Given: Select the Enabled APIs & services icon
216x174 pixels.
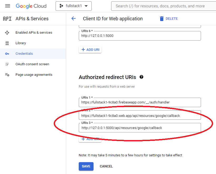Looking at the screenshot, I should click(x=7, y=32).
